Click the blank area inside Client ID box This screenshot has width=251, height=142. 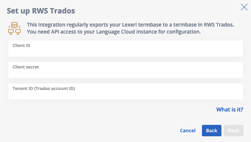pyautogui.click(x=126, y=52)
